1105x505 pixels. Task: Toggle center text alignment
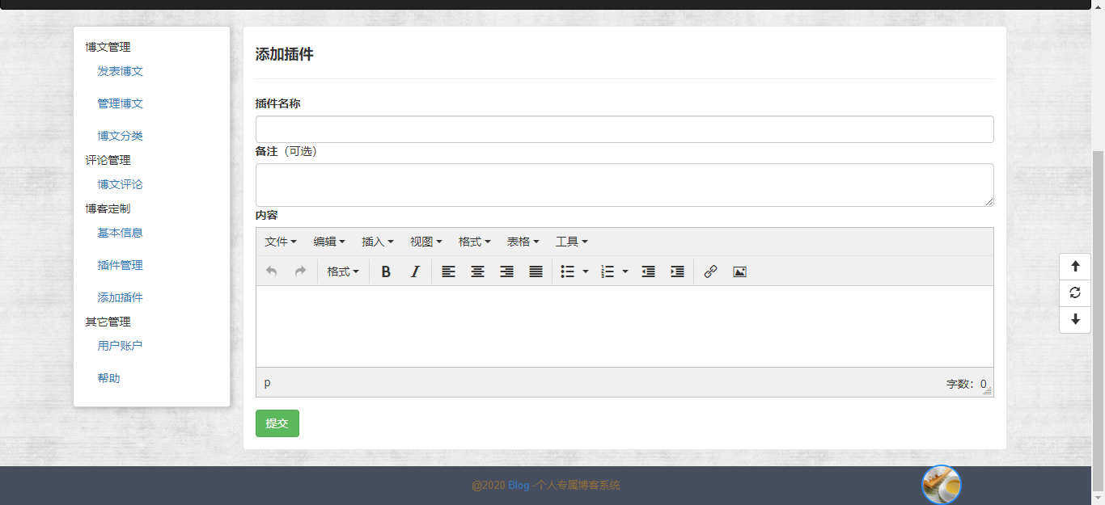(478, 271)
